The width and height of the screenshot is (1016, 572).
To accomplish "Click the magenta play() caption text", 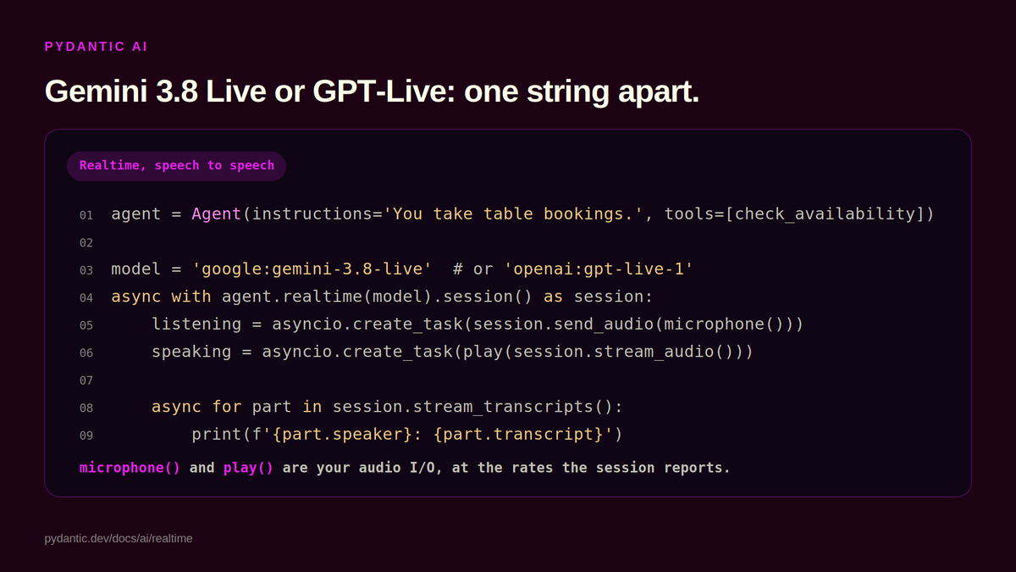I will 248,468.
